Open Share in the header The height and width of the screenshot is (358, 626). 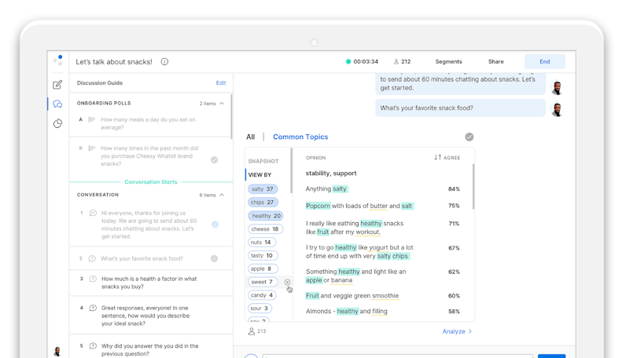[496, 62]
